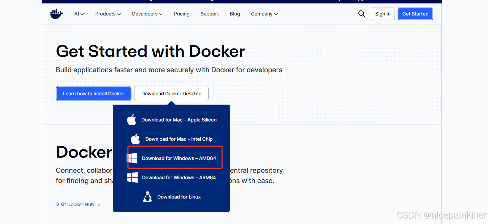The width and height of the screenshot is (488, 224).
Task: Expand the Products menu
Action: 108,14
